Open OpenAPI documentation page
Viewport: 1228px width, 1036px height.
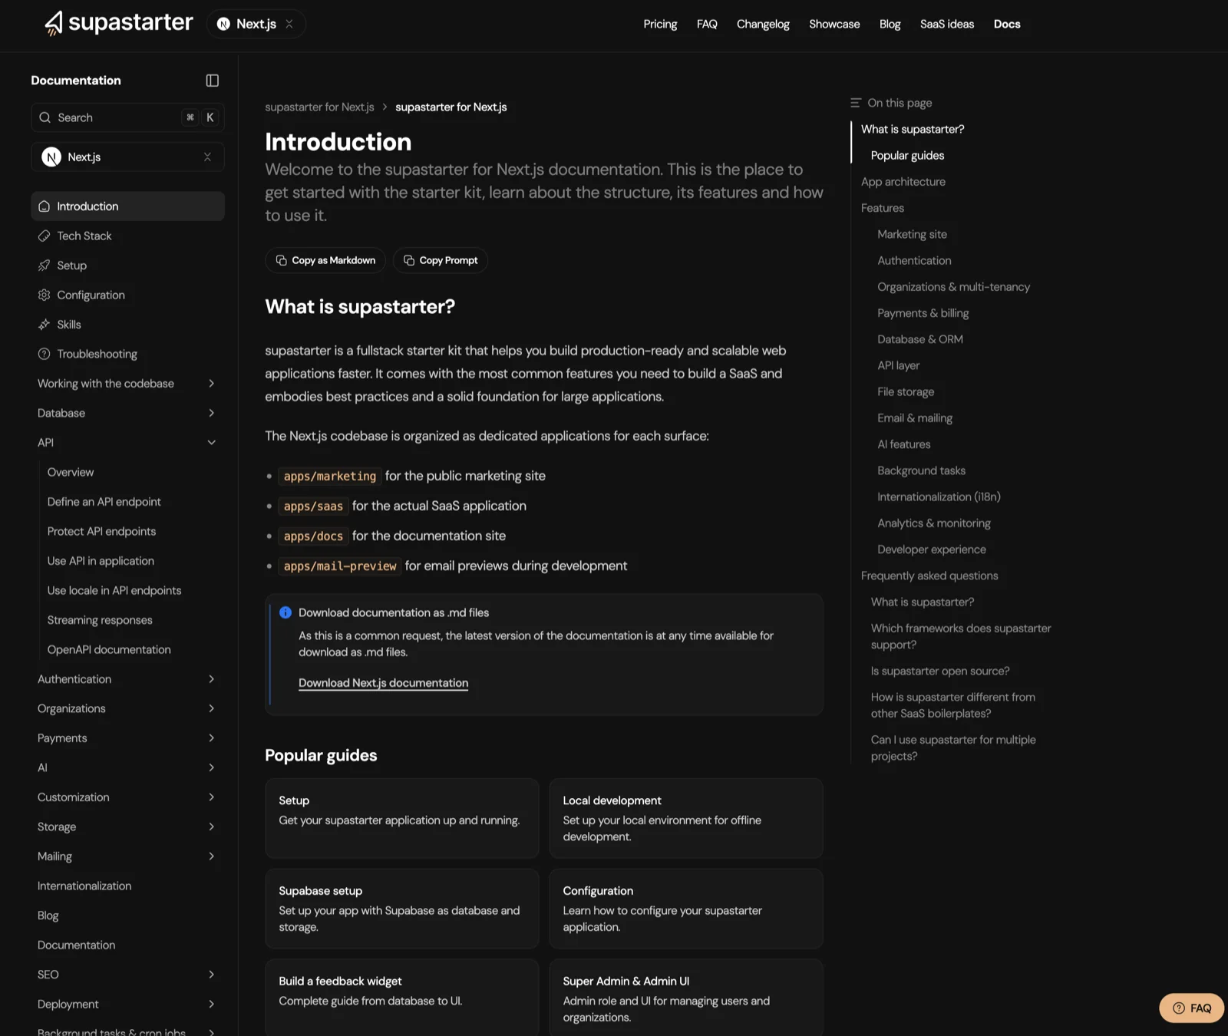[109, 649]
